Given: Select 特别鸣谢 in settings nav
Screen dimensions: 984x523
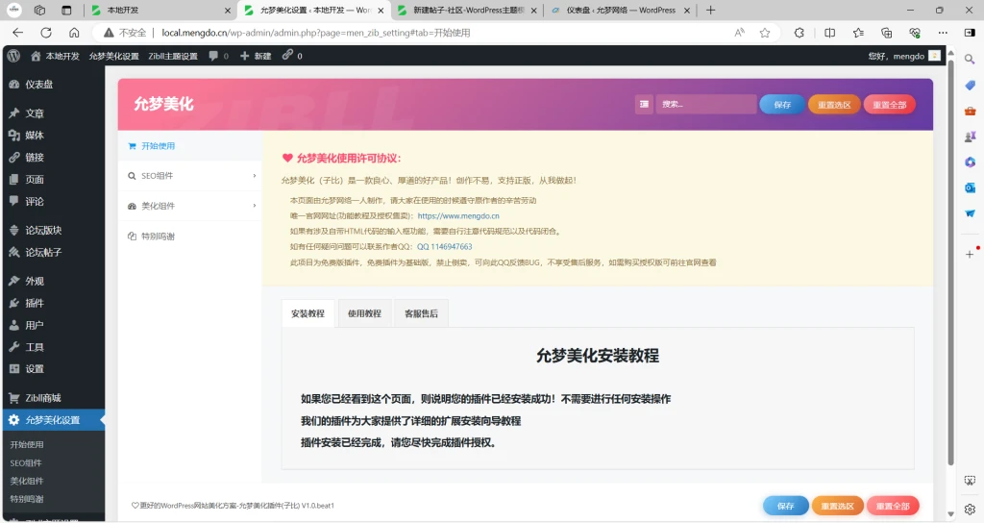Looking at the screenshot, I should tap(189, 237).
